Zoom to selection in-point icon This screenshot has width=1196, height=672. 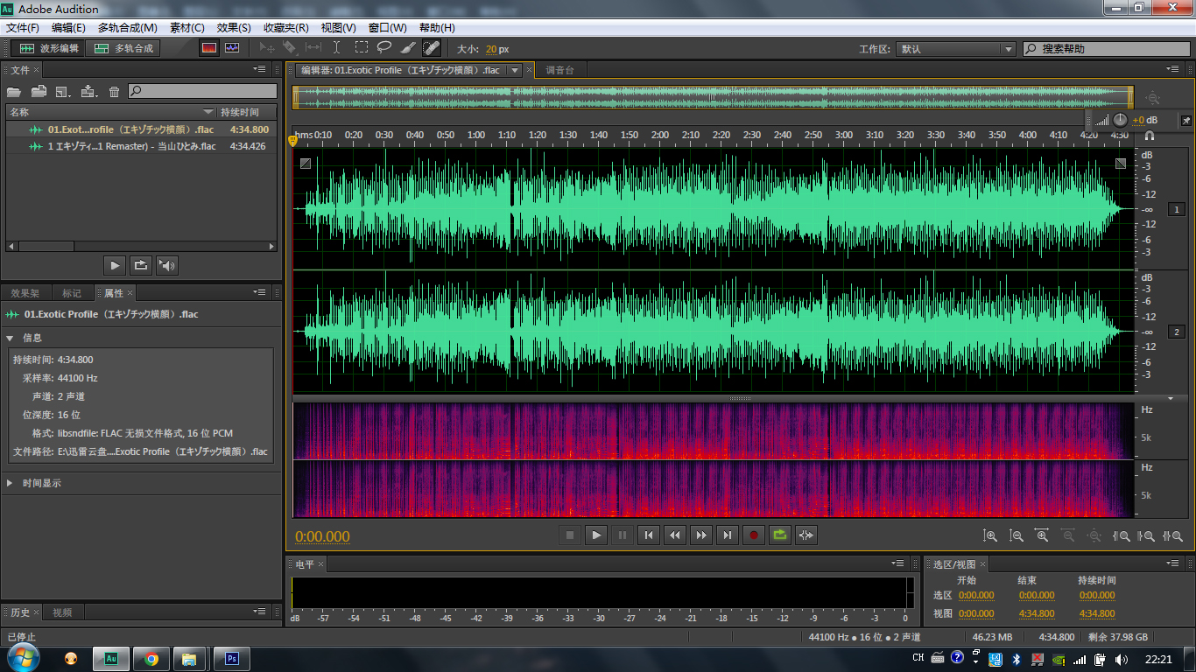(x=1121, y=535)
